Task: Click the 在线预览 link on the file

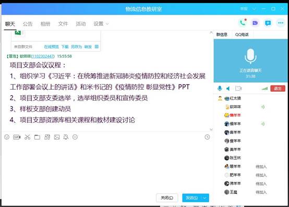Action: [52, 47]
